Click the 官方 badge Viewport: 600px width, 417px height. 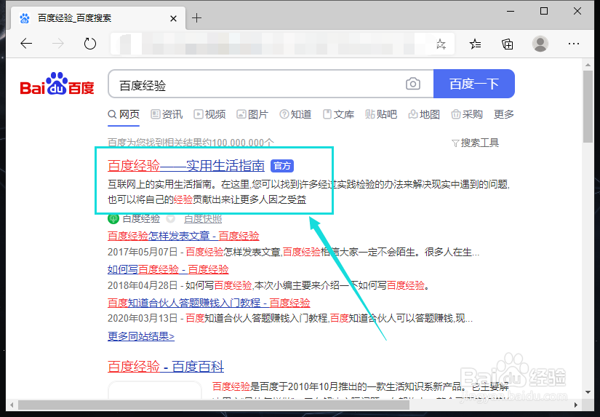(282, 166)
